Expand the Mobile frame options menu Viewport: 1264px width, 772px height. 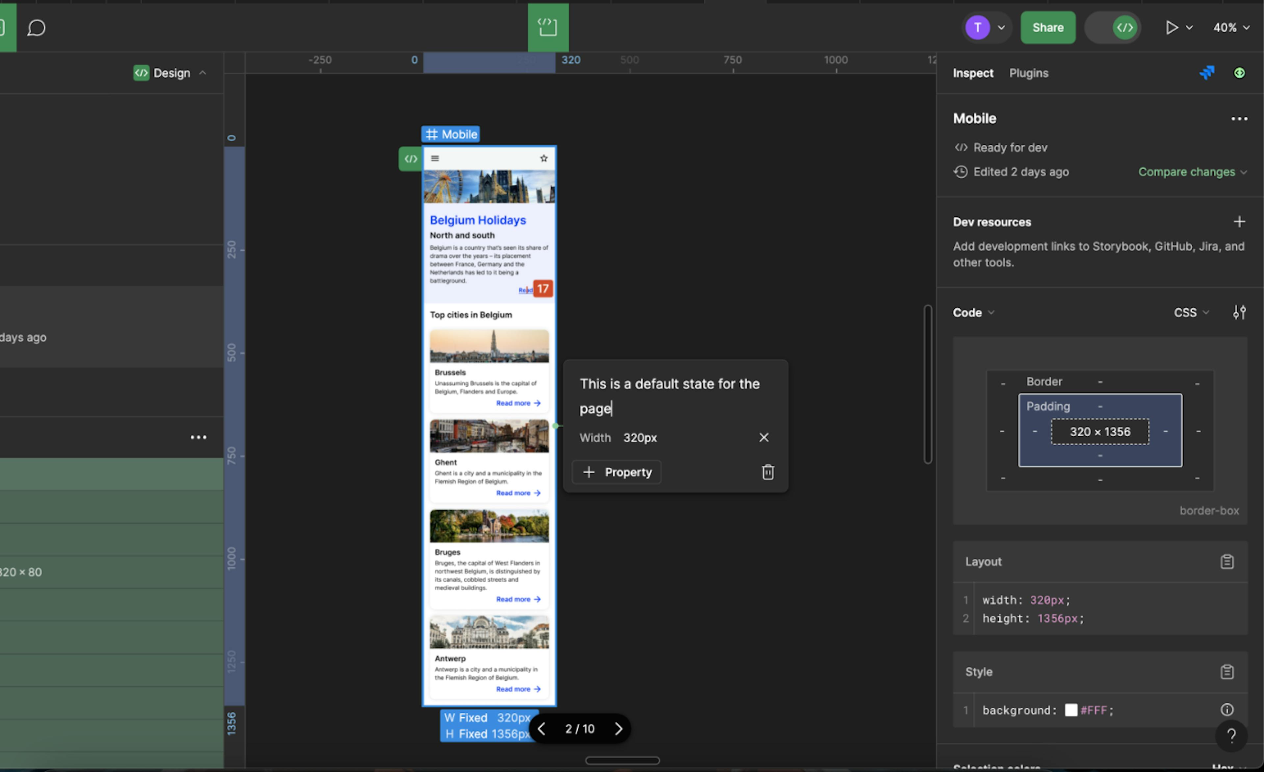[x=1241, y=118]
